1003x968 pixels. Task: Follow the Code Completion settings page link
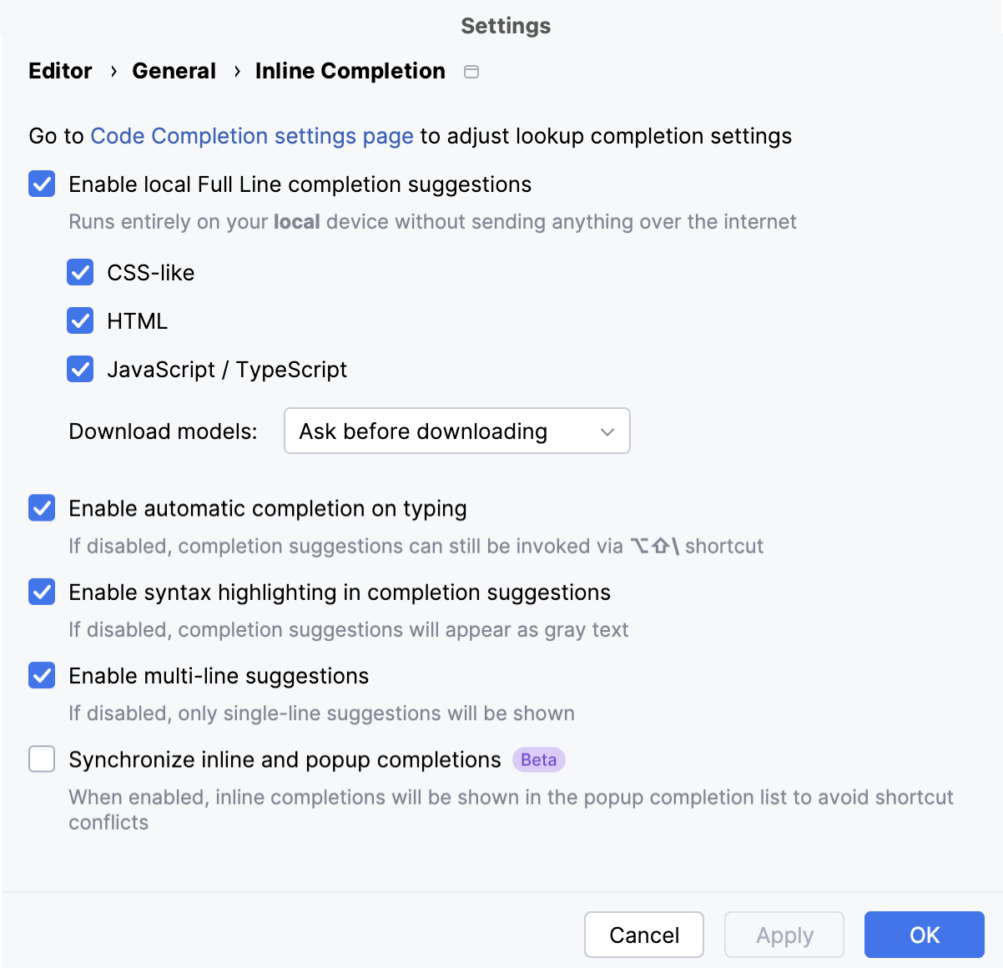coord(252,136)
